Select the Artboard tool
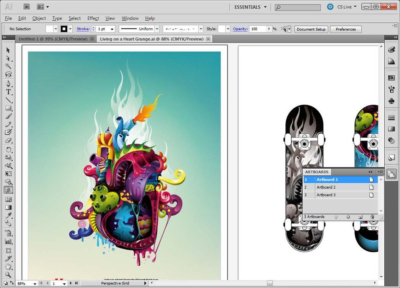Screen dimensions: 400x288 coord(8,250)
